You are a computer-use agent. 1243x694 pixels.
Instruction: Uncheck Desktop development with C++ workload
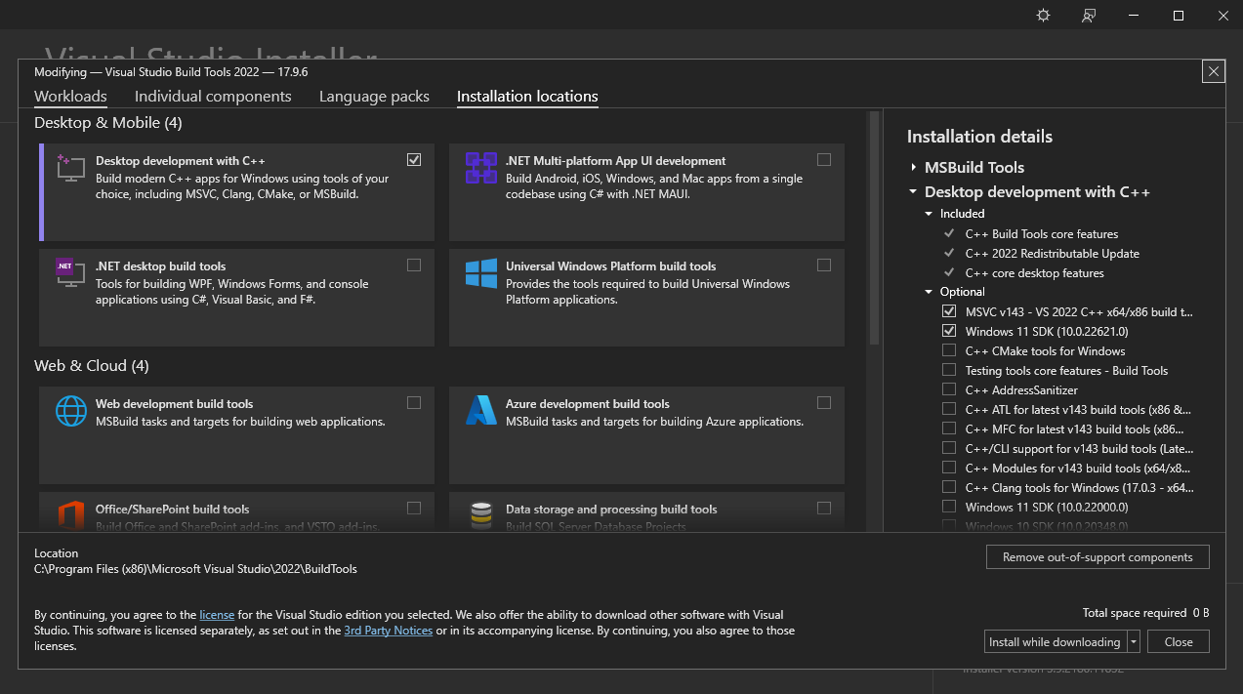click(414, 159)
